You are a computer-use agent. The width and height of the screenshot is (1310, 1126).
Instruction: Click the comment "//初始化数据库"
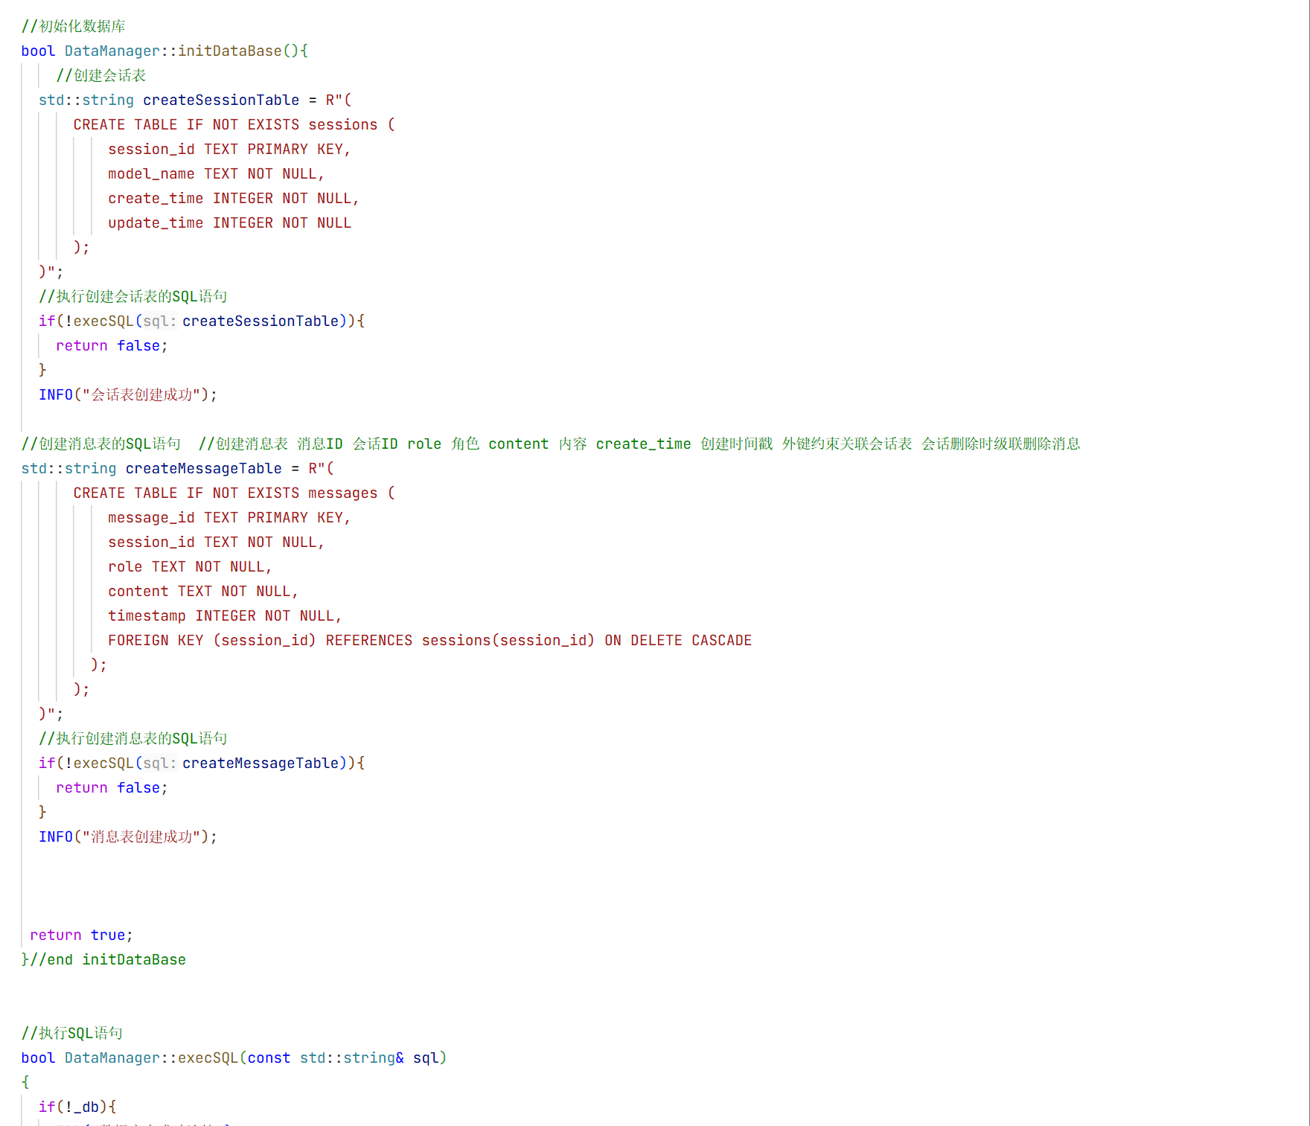point(73,26)
